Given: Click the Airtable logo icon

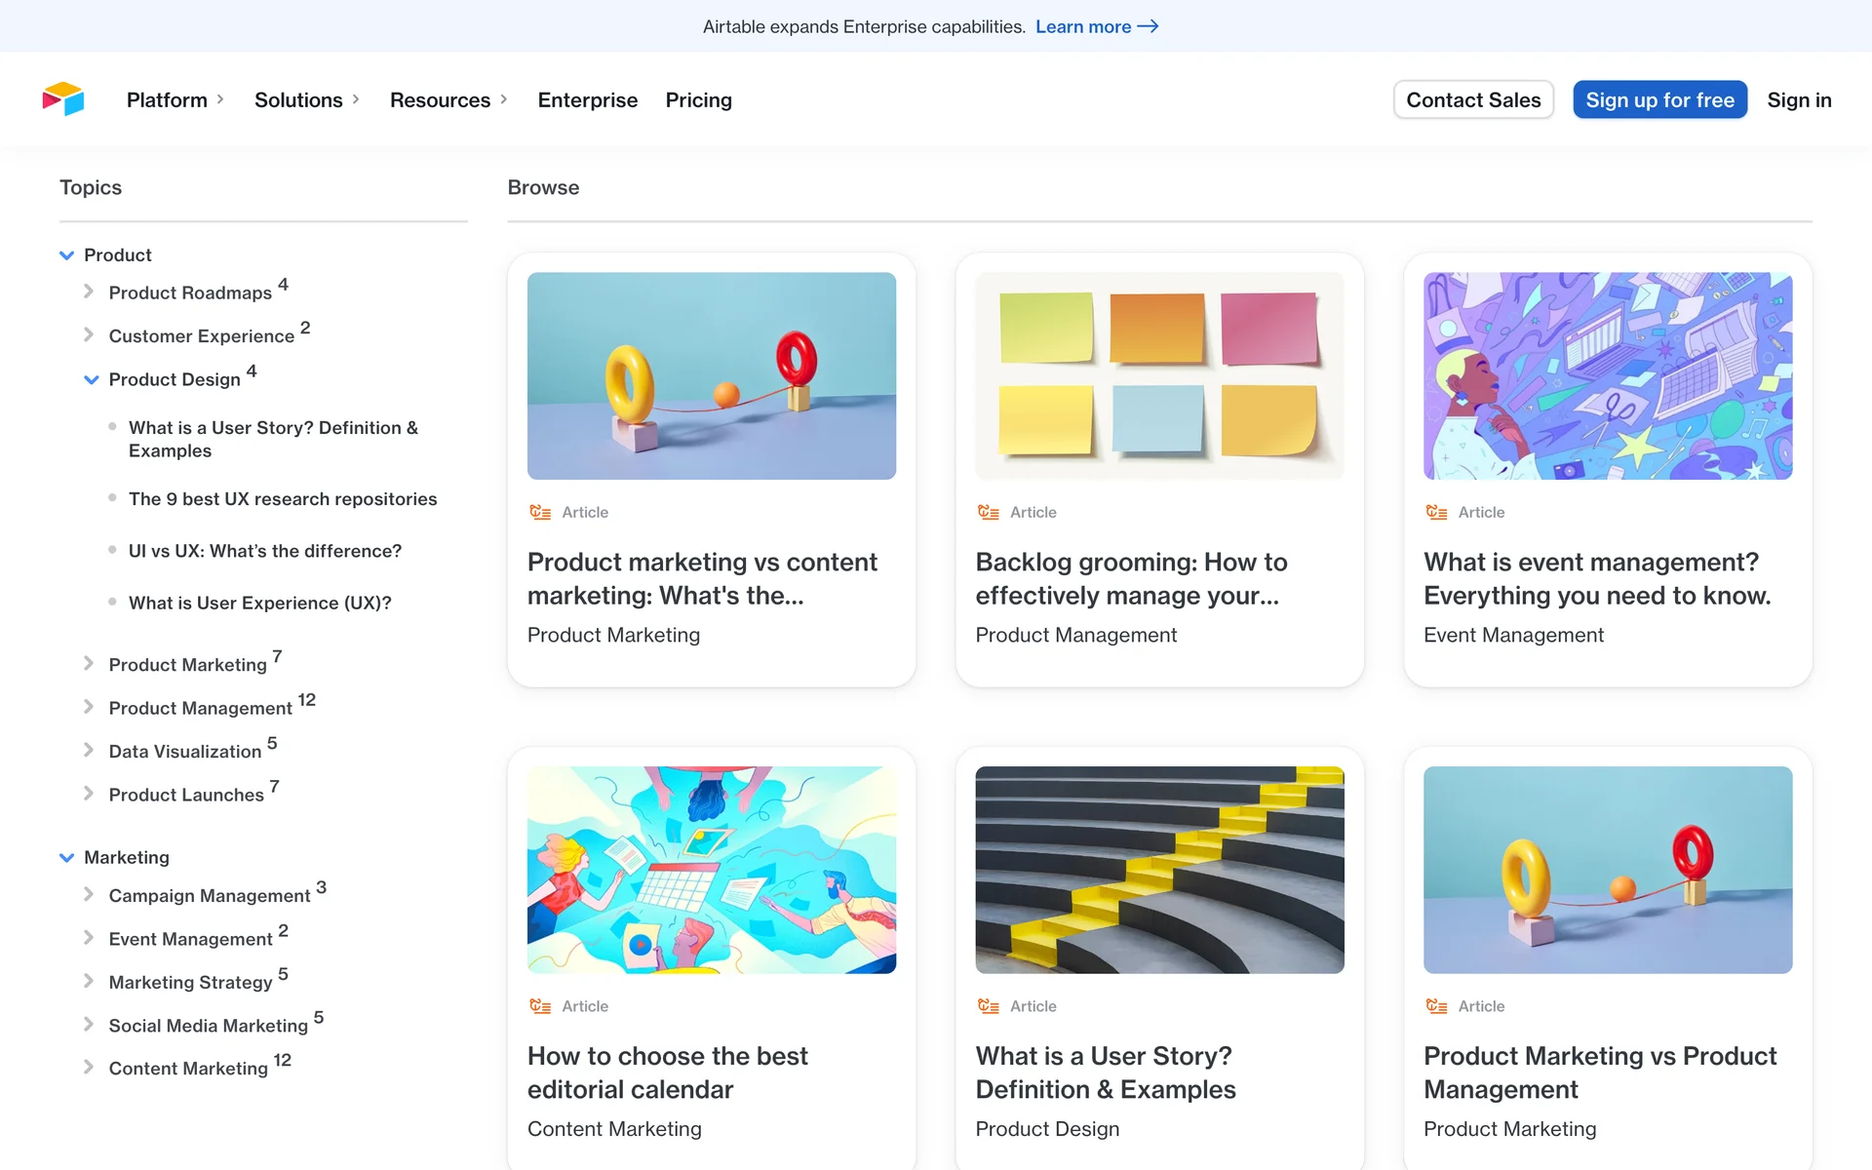Looking at the screenshot, I should coord(63,99).
